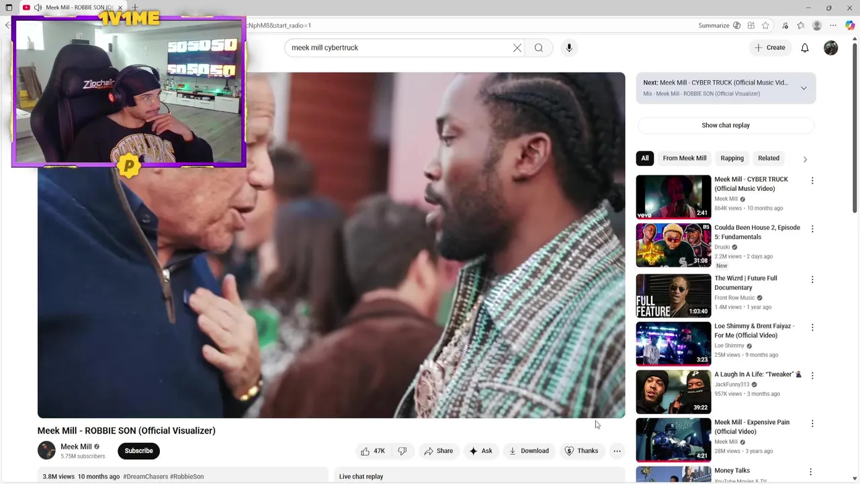Open more actions ellipsis below the video
Image resolution: width=860 pixels, height=484 pixels.
pyautogui.click(x=617, y=451)
